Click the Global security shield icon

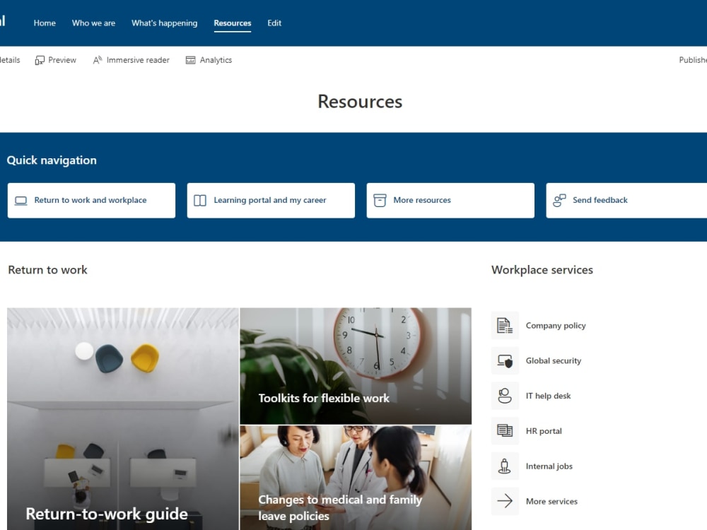click(x=505, y=360)
